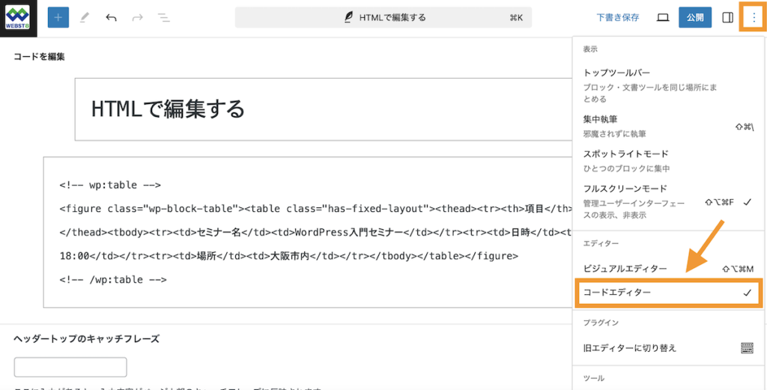Toggle the コードエディター checked option

coord(667,293)
